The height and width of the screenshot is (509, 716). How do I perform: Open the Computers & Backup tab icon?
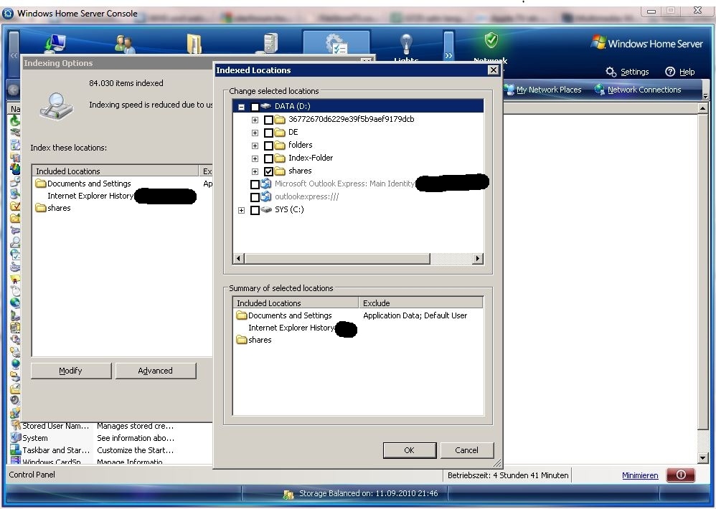click(x=55, y=44)
